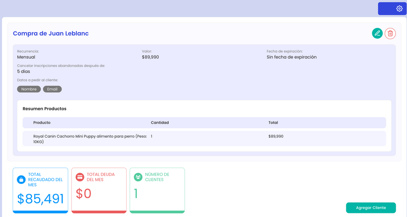Open settings with the gear icon
The image size is (407, 217).
(399, 9)
